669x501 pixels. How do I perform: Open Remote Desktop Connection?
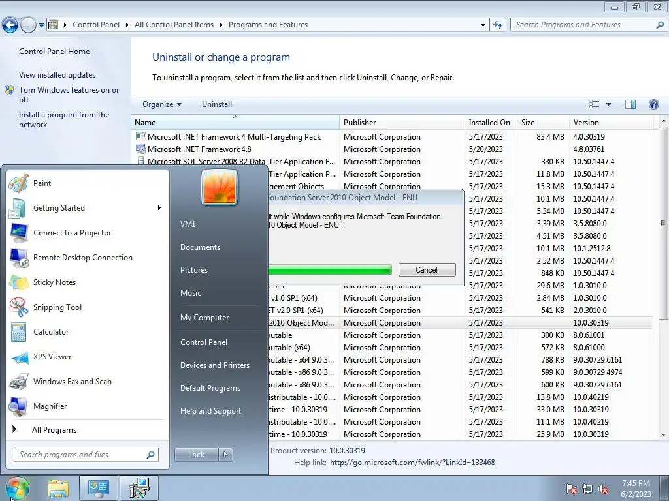[x=88, y=257]
